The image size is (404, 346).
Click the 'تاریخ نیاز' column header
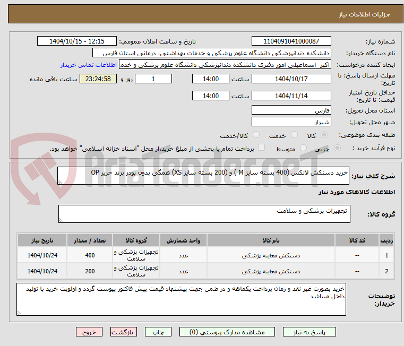(x=42, y=240)
